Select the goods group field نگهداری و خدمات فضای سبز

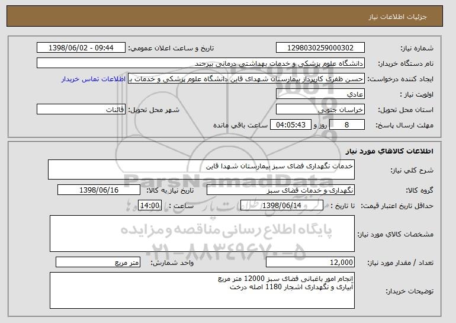(281, 190)
